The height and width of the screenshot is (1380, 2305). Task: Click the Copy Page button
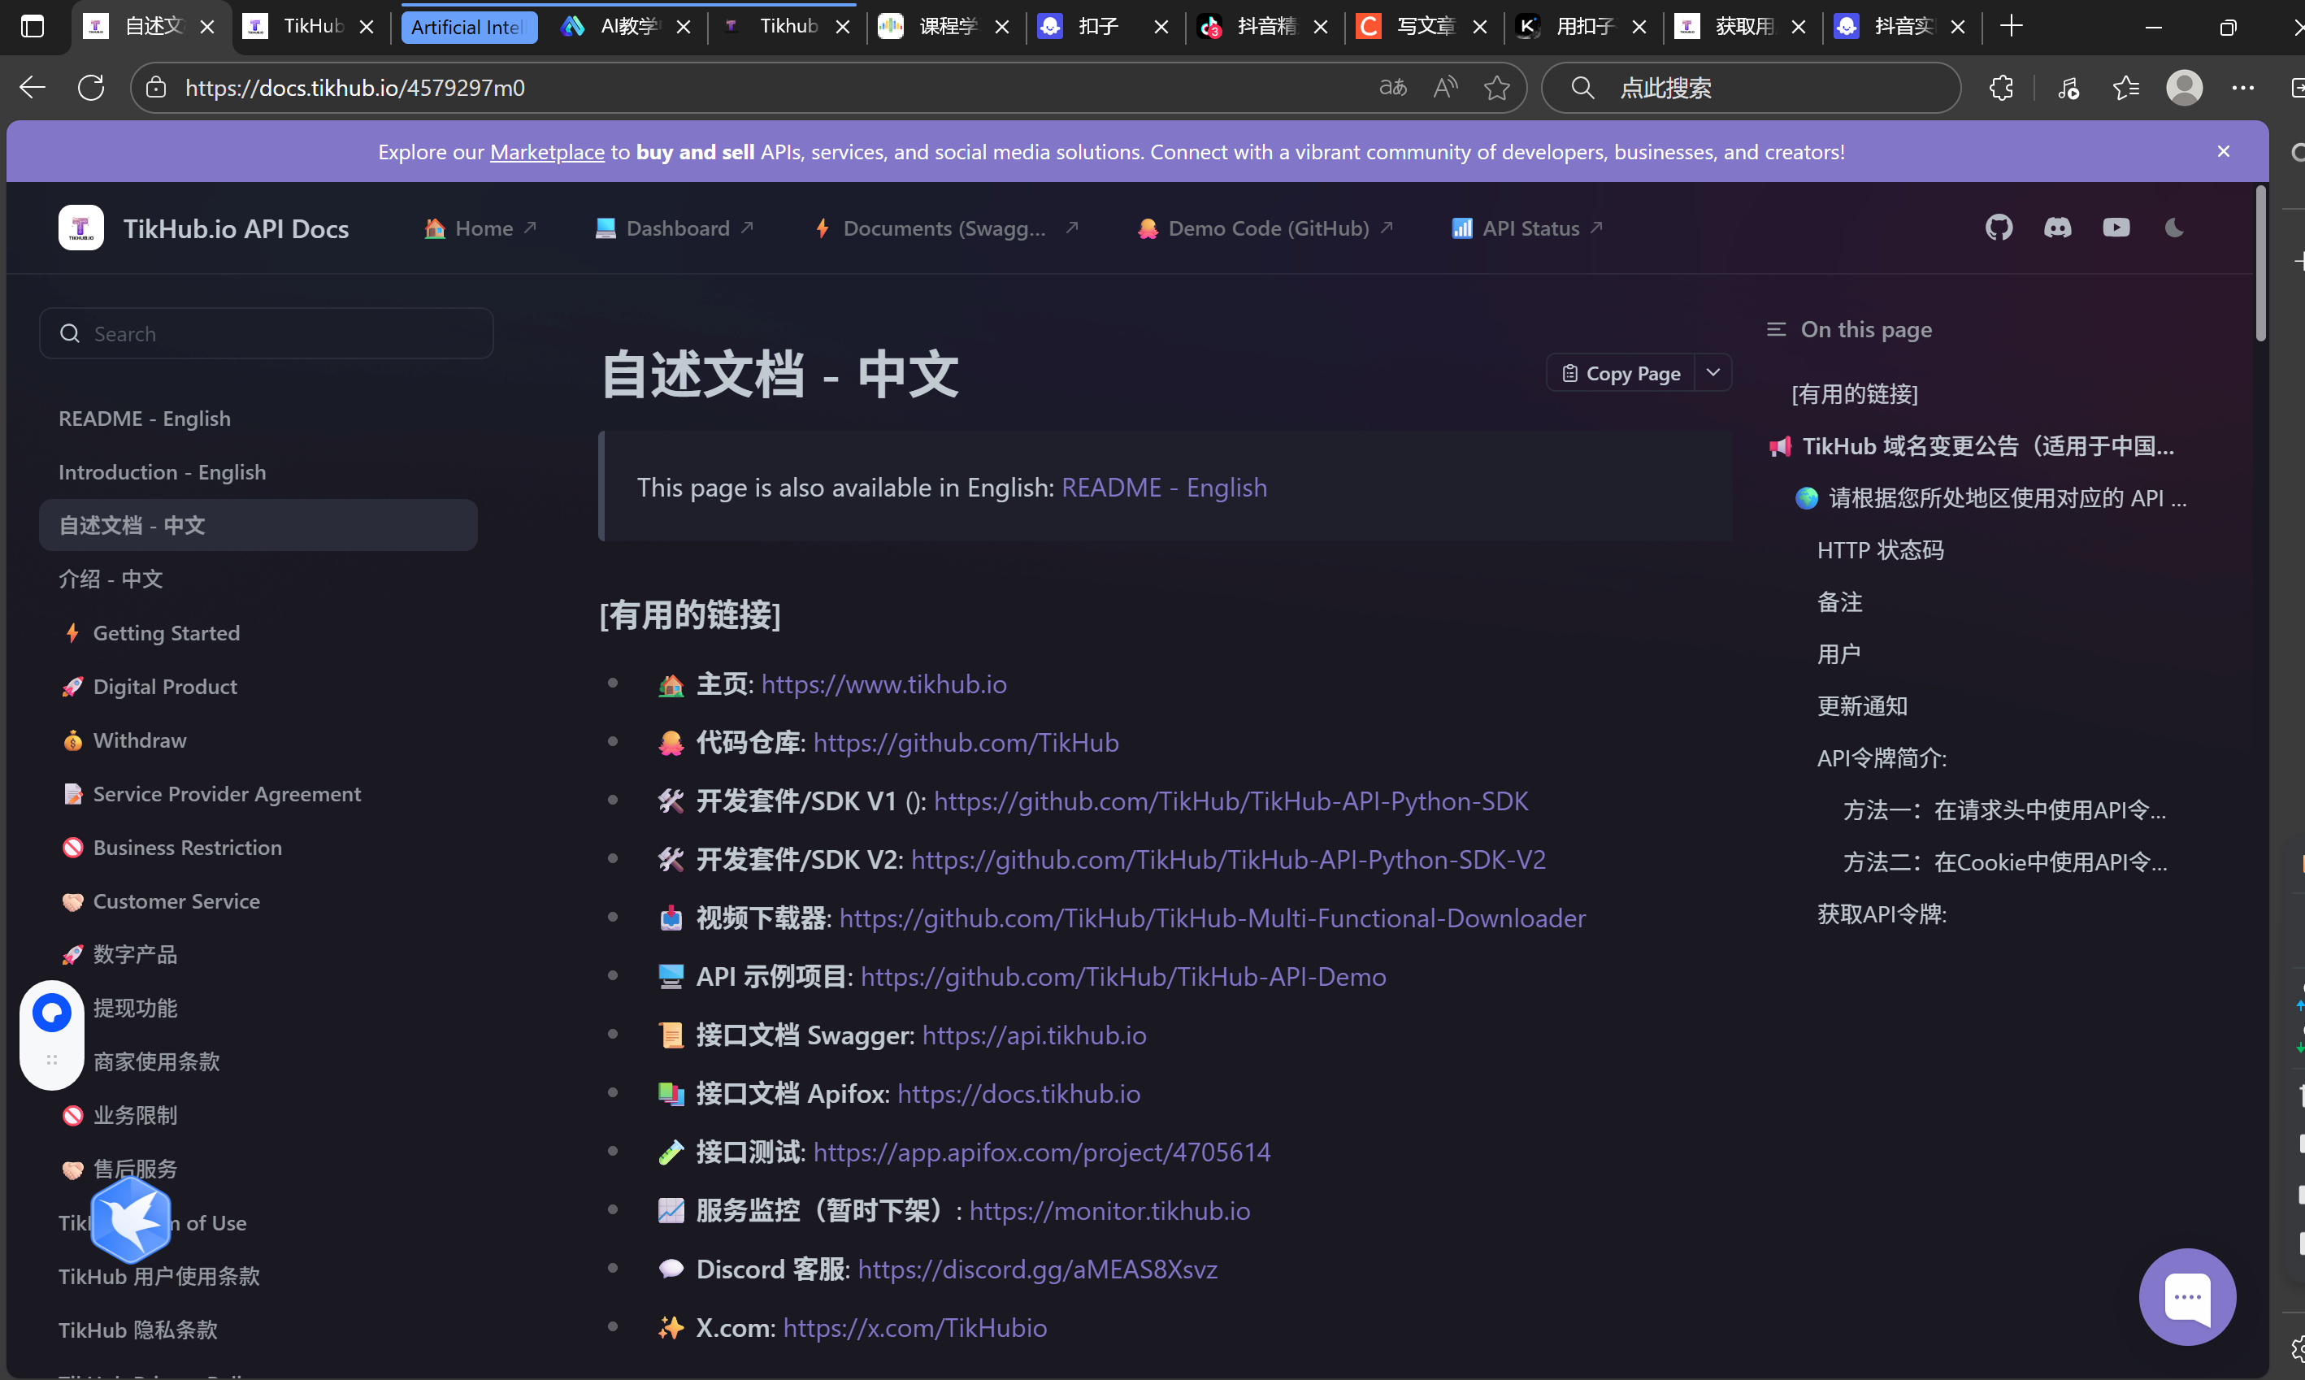[x=1621, y=373]
